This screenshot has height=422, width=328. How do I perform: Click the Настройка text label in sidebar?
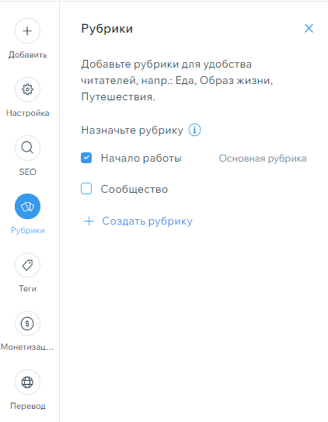[28, 113]
